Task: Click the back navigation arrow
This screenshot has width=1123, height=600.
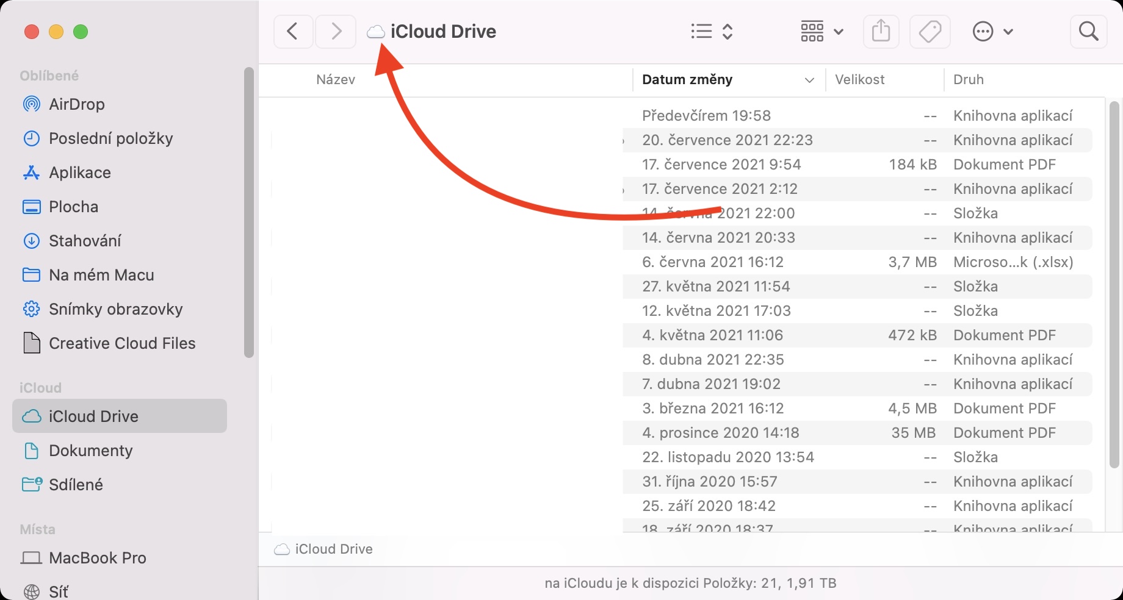Action: tap(293, 31)
